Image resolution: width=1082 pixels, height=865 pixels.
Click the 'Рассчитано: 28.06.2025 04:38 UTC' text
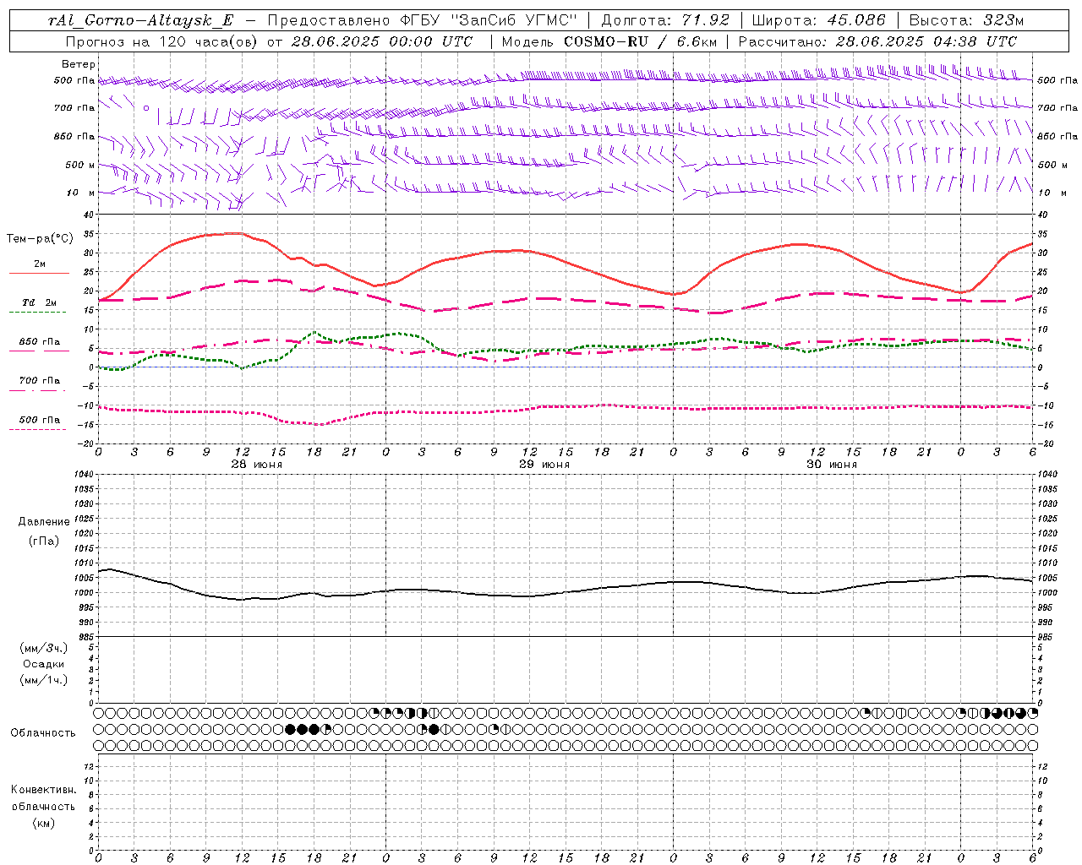[877, 41]
